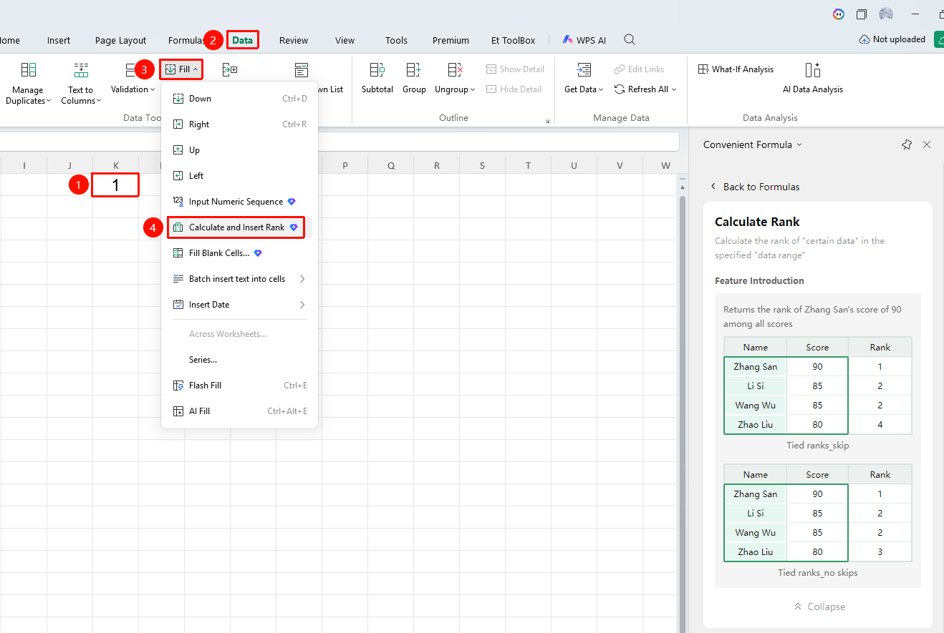Viewport: 944px width, 633px height.
Task: Choose Fill Down from the menu
Action: point(240,99)
